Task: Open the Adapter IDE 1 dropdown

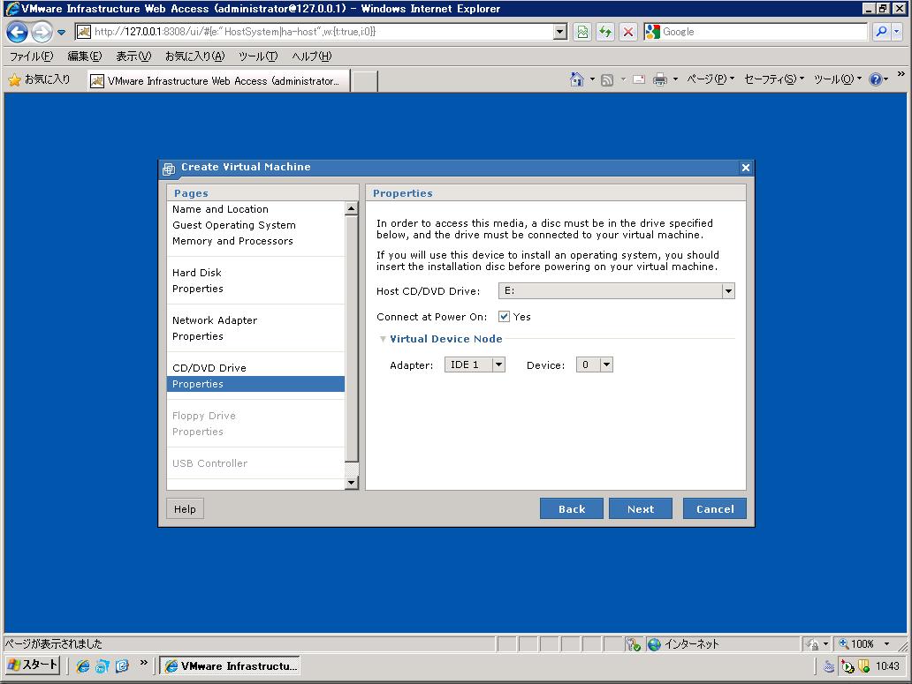Action: [475, 365]
